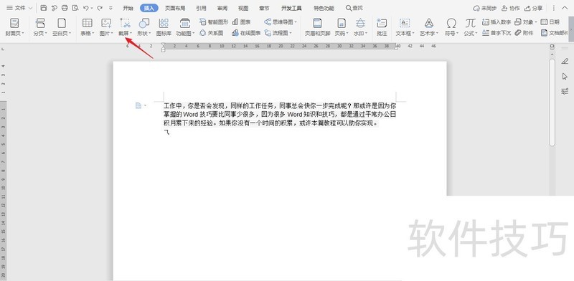Go to the 视图 tab
Viewport: 574px width, 281px height.
(243, 8)
